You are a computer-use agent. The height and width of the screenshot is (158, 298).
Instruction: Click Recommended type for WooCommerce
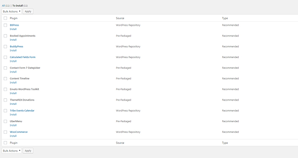230,132
